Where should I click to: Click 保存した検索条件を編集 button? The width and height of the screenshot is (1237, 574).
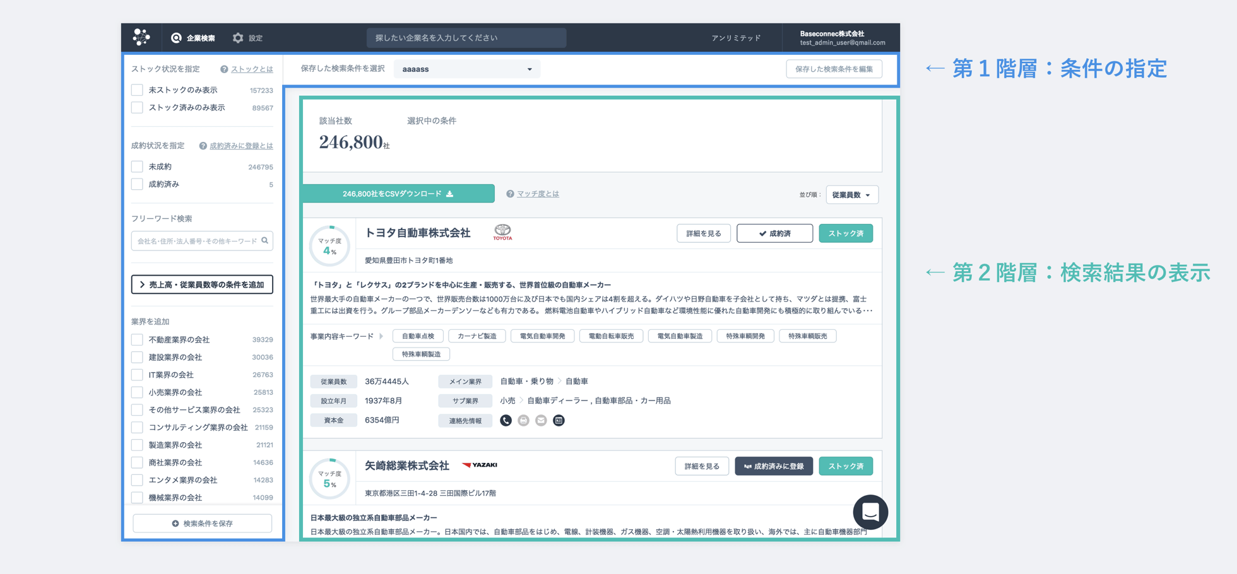click(x=834, y=69)
